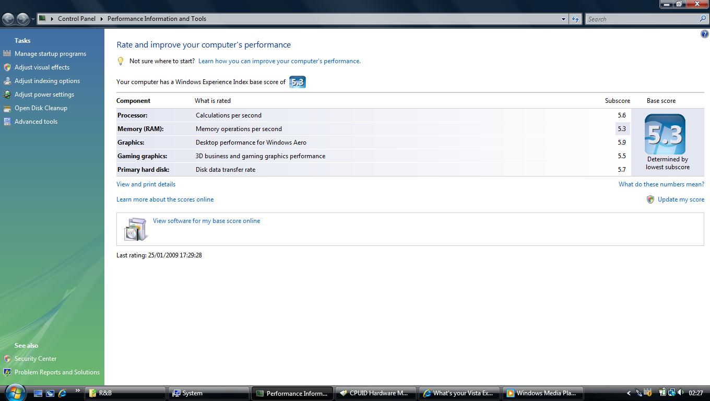Click Update my score

tap(681, 199)
